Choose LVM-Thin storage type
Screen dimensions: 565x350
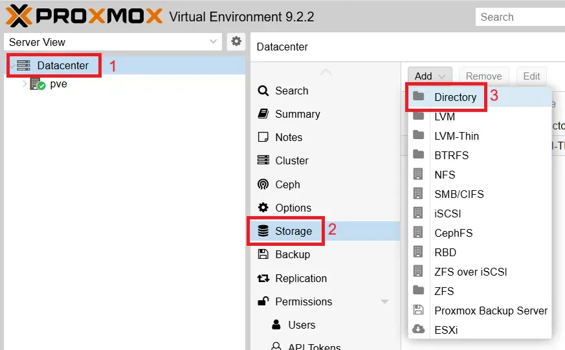480,136
